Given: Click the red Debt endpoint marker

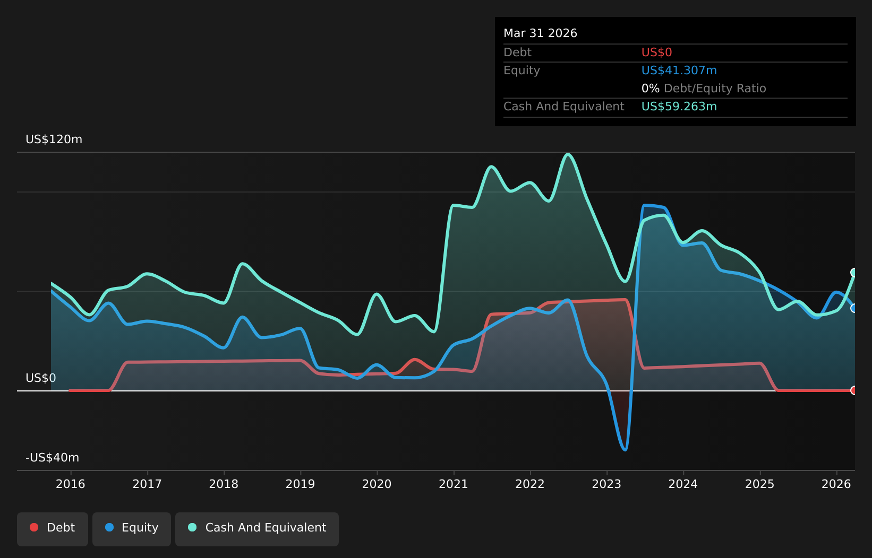Looking at the screenshot, I should click(854, 390).
